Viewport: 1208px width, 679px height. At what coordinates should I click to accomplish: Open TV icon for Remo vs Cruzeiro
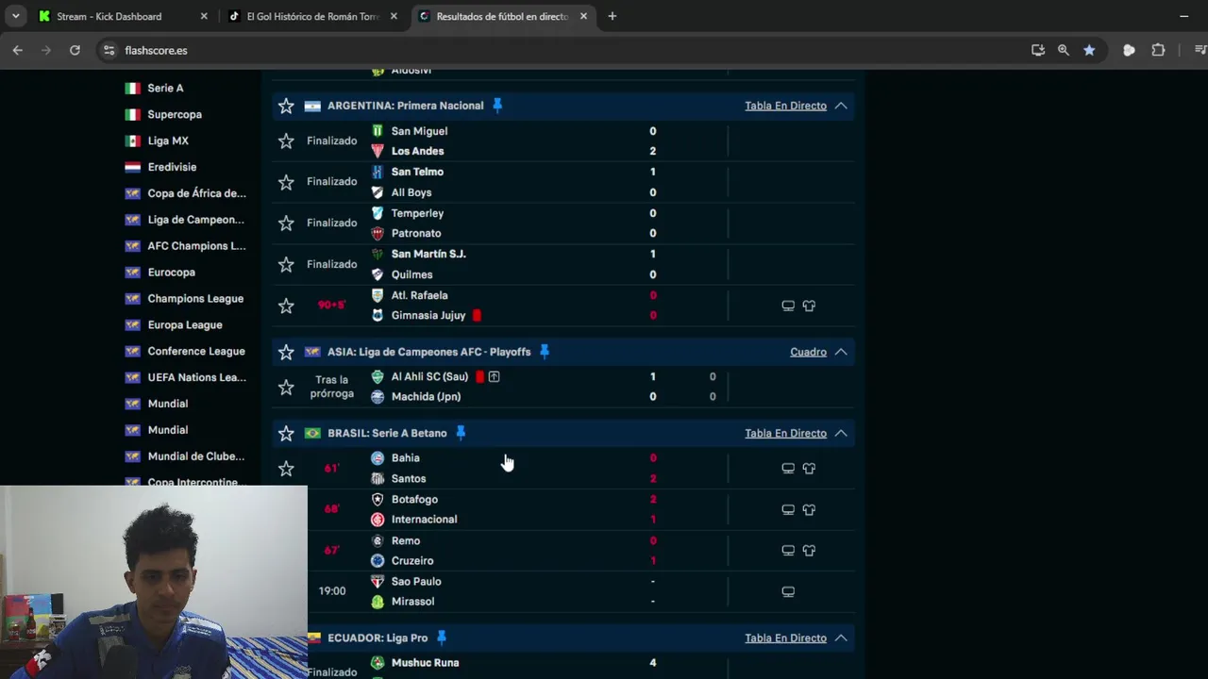pos(788,551)
